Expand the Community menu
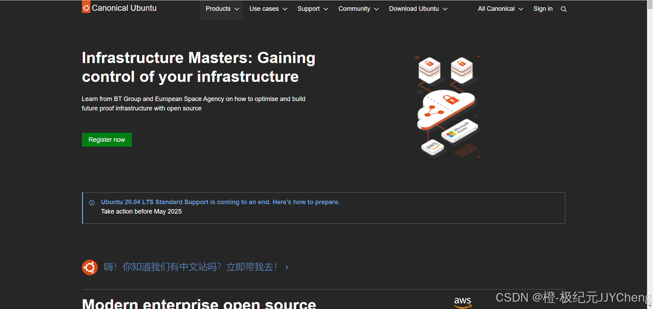Image resolution: width=653 pixels, height=309 pixels. (358, 9)
